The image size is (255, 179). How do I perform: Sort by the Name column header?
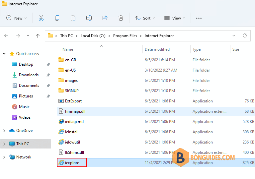pyautogui.click(x=68, y=49)
